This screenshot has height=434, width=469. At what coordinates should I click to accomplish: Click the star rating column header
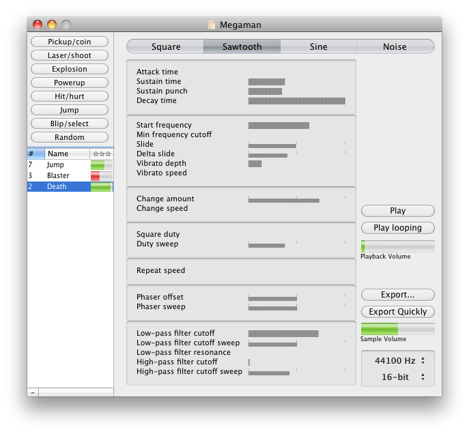click(102, 154)
